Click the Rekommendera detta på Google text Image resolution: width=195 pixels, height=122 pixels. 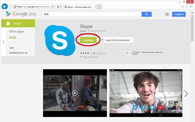click(147, 53)
